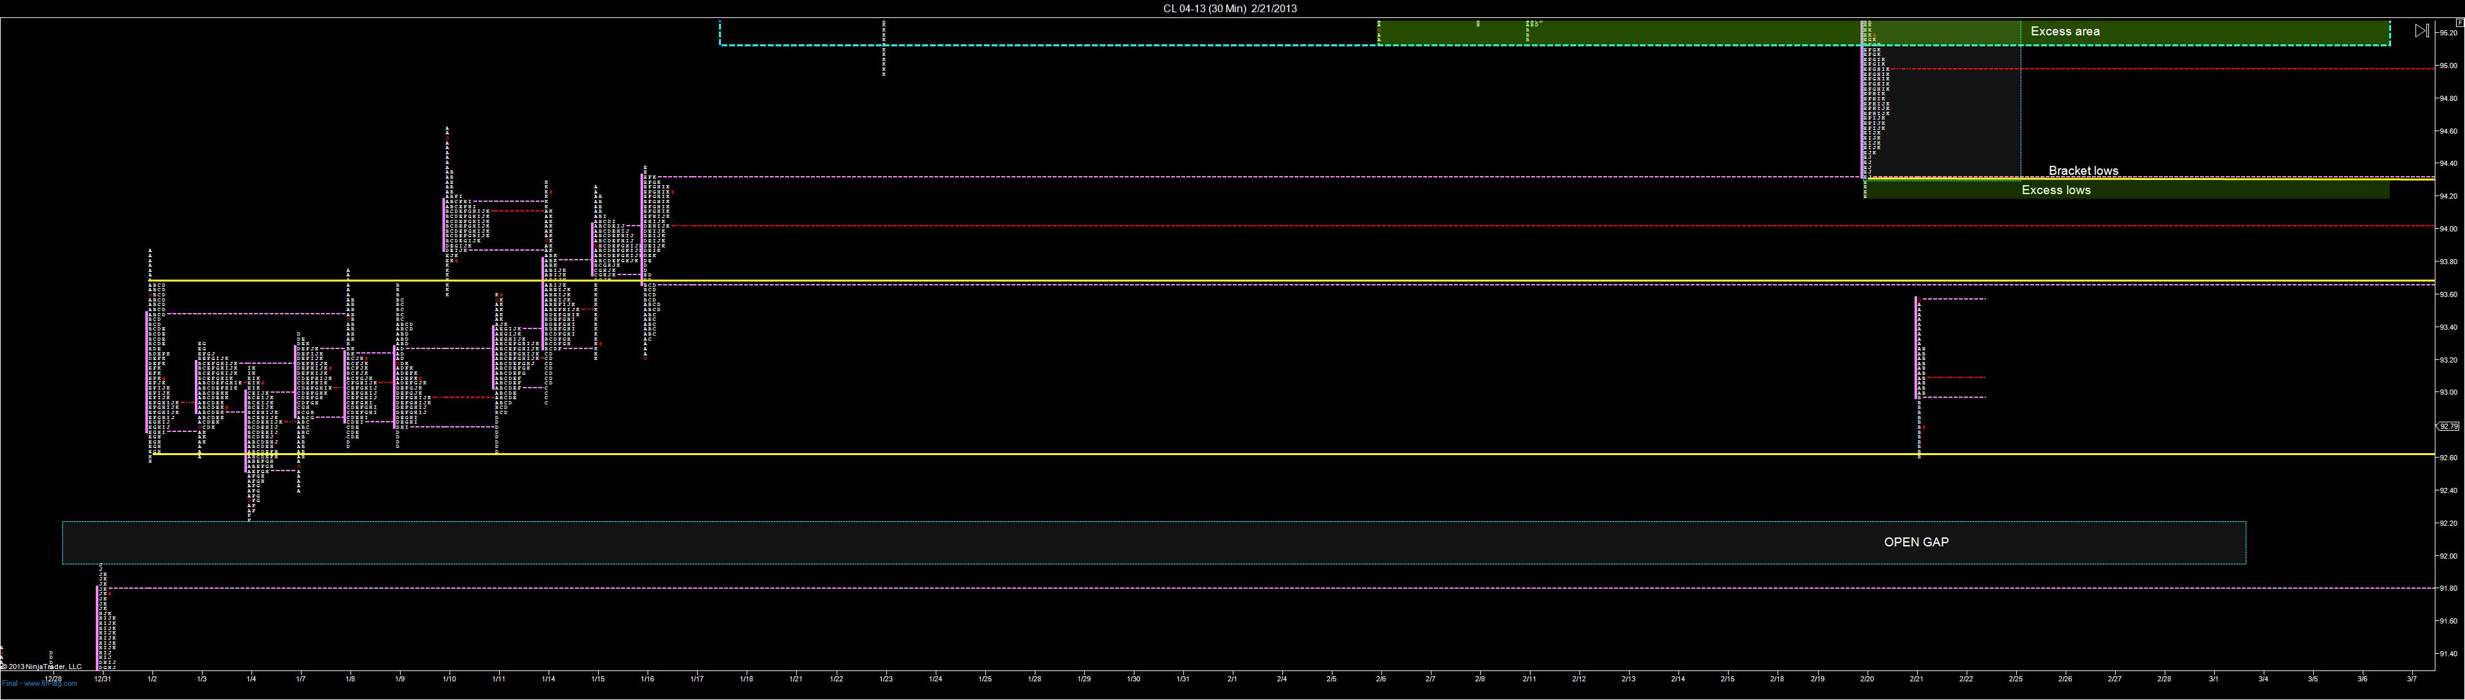Viewport: 2465px width, 700px height.
Task: Click the 1/2 date on time axis
Action: (x=152, y=679)
